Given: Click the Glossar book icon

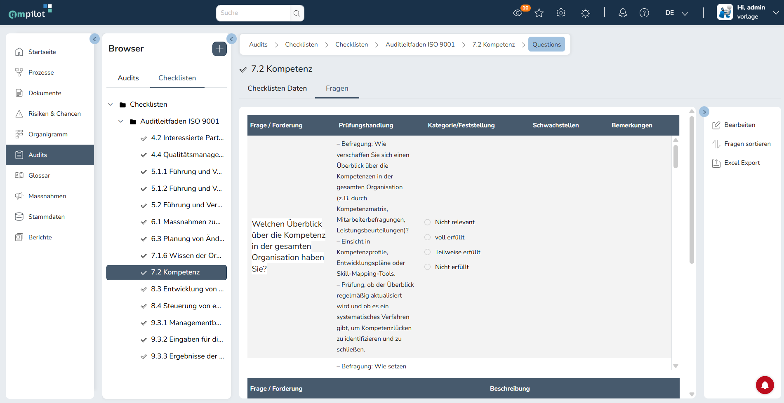Looking at the screenshot, I should (x=19, y=176).
